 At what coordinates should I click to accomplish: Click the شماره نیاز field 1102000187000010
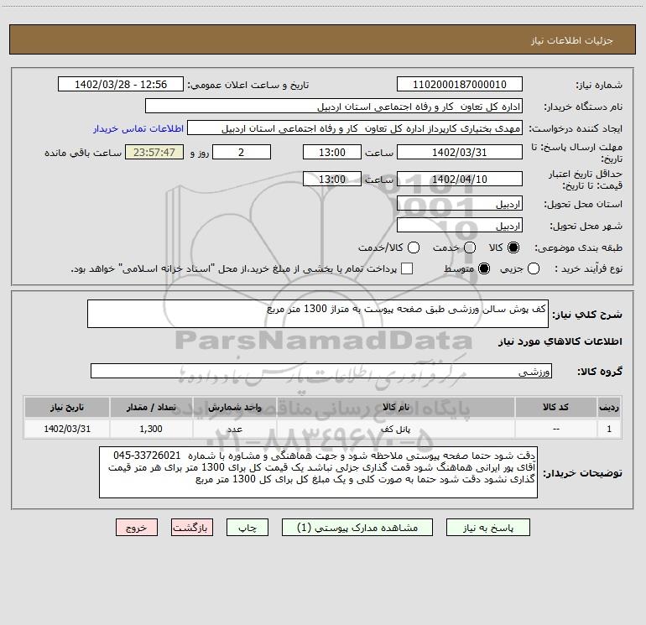tap(460, 85)
